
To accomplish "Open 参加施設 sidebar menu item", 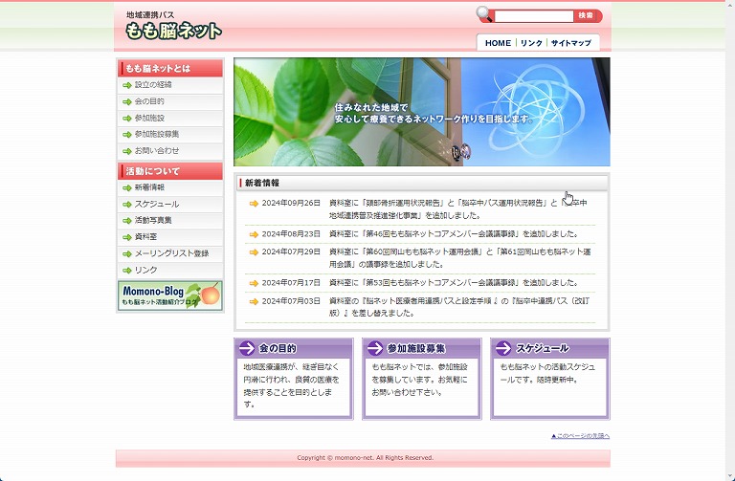I will [x=170, y=118].
